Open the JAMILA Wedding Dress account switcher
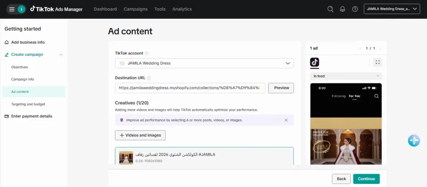This screenshot has width=427, height=187. click(x=392, y=9)
